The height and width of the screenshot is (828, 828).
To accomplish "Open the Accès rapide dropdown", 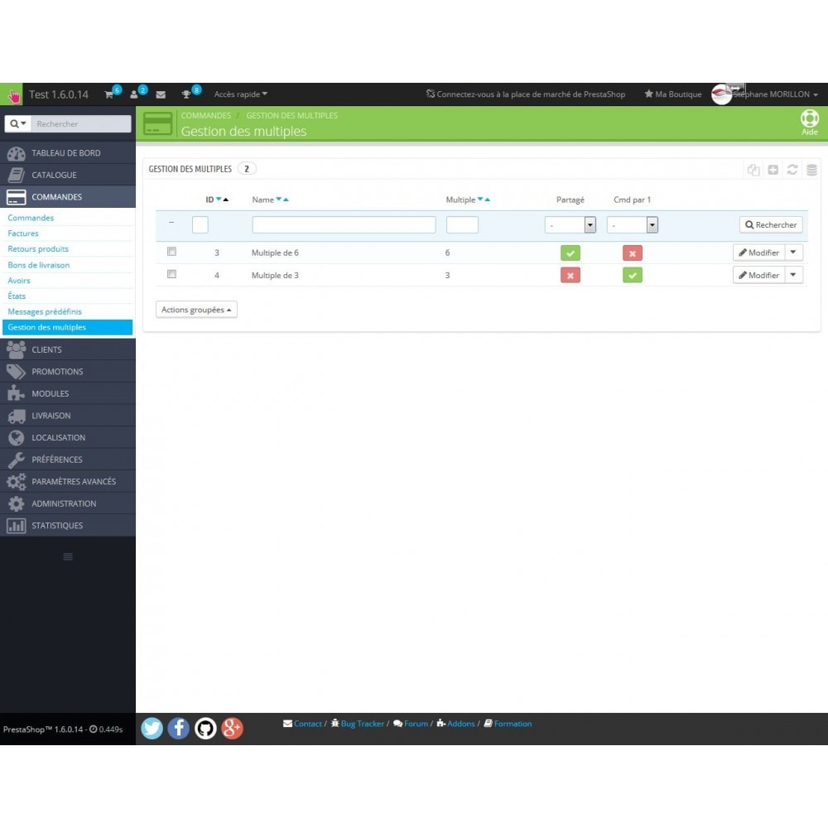I will pos(240,94).
